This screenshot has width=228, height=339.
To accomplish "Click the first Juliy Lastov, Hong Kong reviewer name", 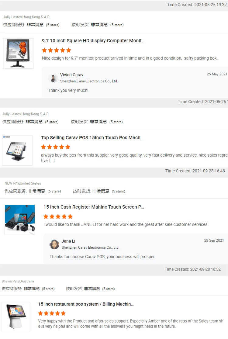I will 26,17.
